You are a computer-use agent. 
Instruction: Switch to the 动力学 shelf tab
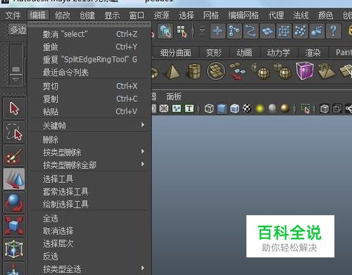279,53
